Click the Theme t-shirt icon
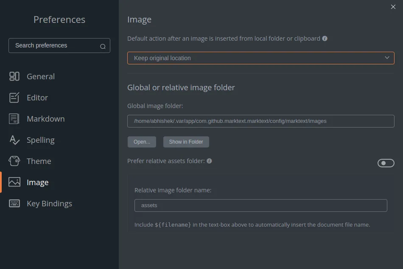This screenshot has height=269, width=403. [14, 161]
